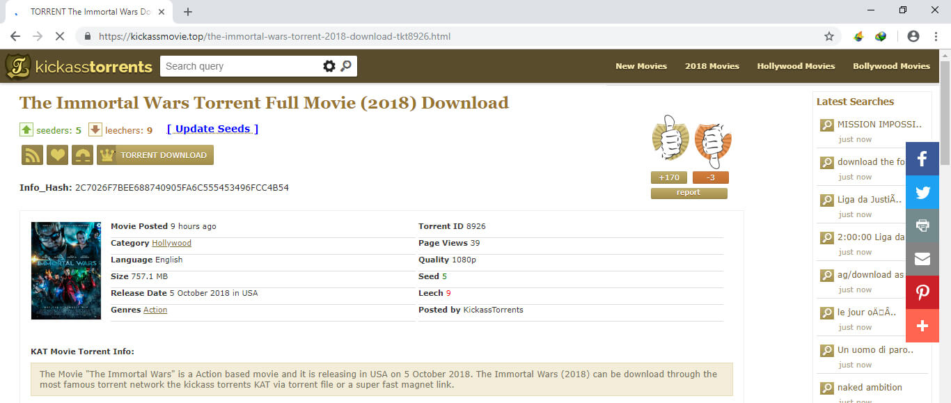Open the le jour o.. latest search
This screenshot has height=403, width=951.
867,312
